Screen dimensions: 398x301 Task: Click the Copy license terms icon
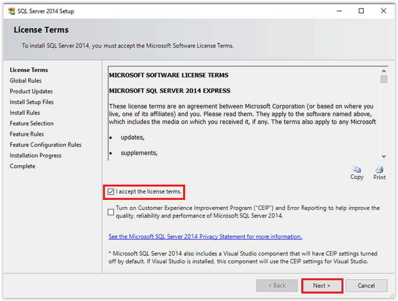point(357,169)
